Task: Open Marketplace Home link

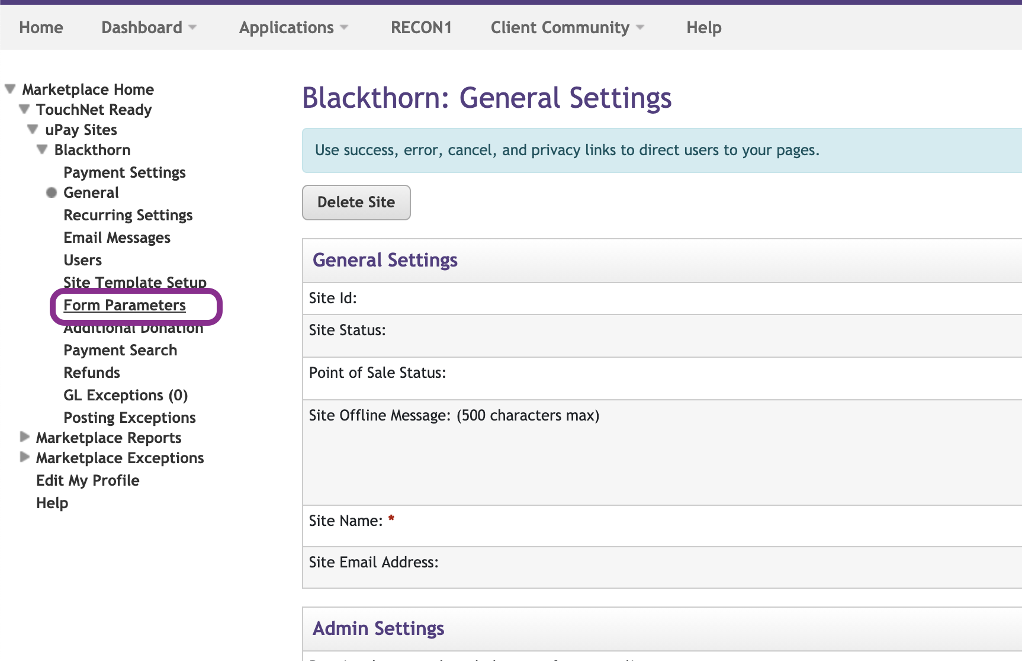Action: pyautogui.click(x=88, y=89)
